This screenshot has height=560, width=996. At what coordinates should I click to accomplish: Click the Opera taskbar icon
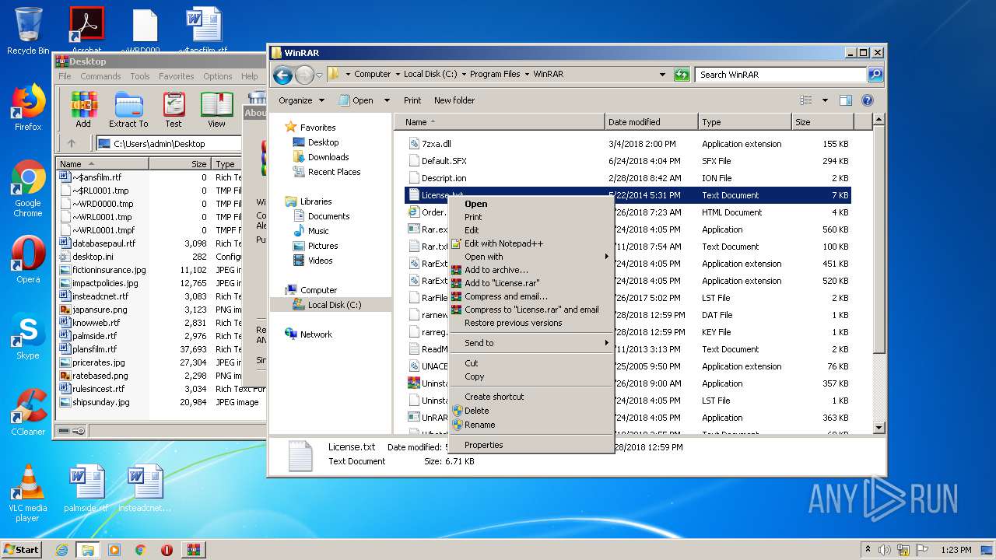167,550
